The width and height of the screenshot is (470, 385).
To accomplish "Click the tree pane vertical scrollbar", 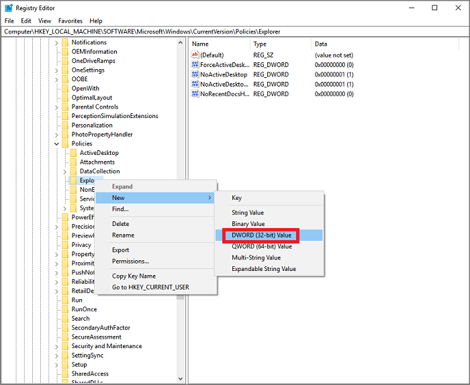I will (181, 201).
